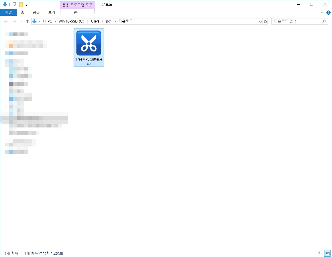The image size is (332, 257).
Task: Expand the chevron after Users breadcrumb
Action: click(102, 21)
